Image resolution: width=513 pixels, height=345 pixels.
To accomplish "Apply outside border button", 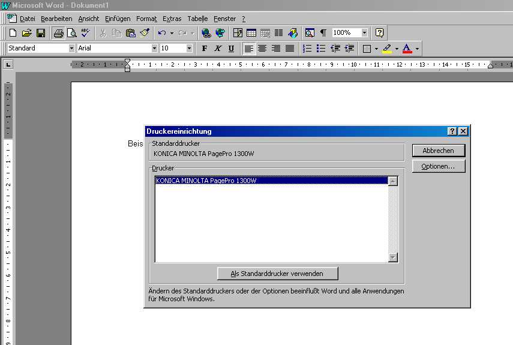I will [367, 49].
